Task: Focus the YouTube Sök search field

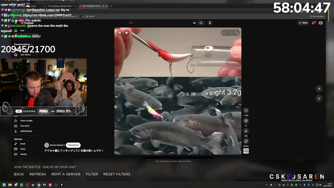Action: 160,23
